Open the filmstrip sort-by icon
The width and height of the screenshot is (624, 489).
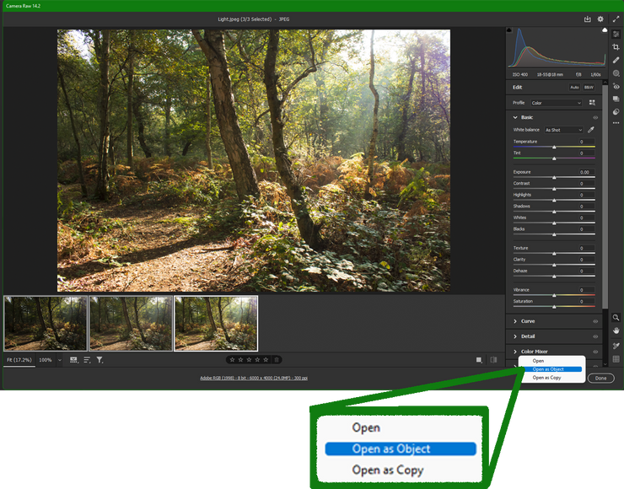87,360
